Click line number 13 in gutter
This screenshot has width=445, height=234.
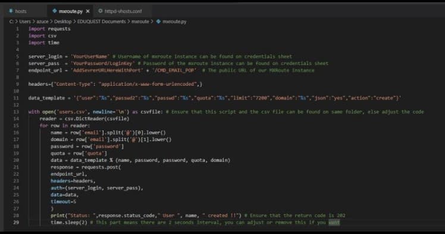(16, 111)
